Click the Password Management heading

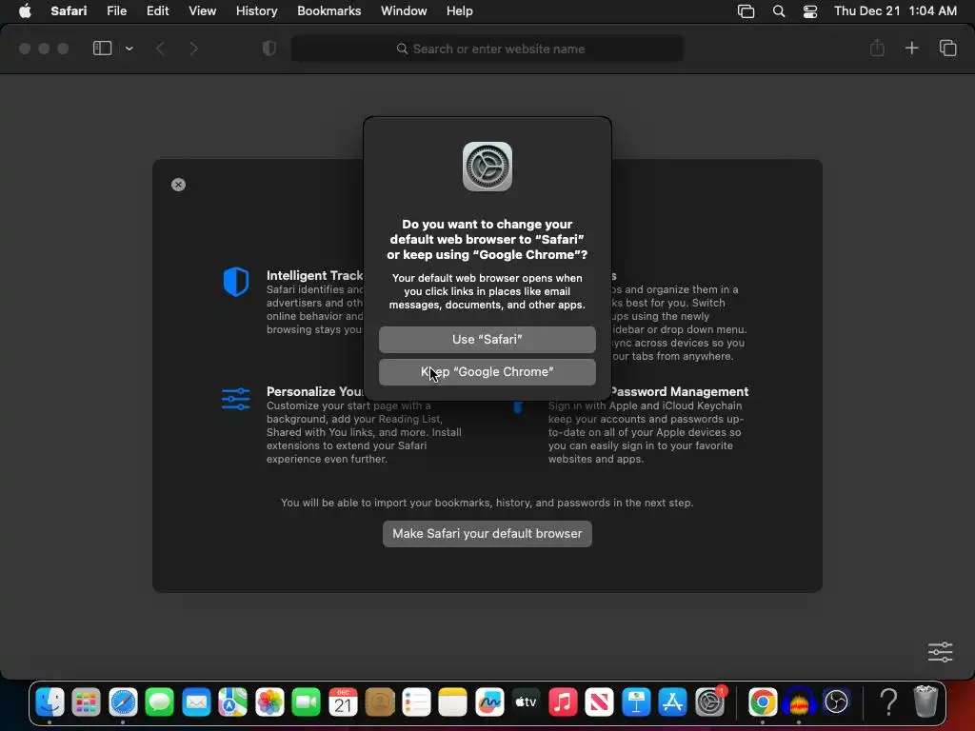point(680,391)
